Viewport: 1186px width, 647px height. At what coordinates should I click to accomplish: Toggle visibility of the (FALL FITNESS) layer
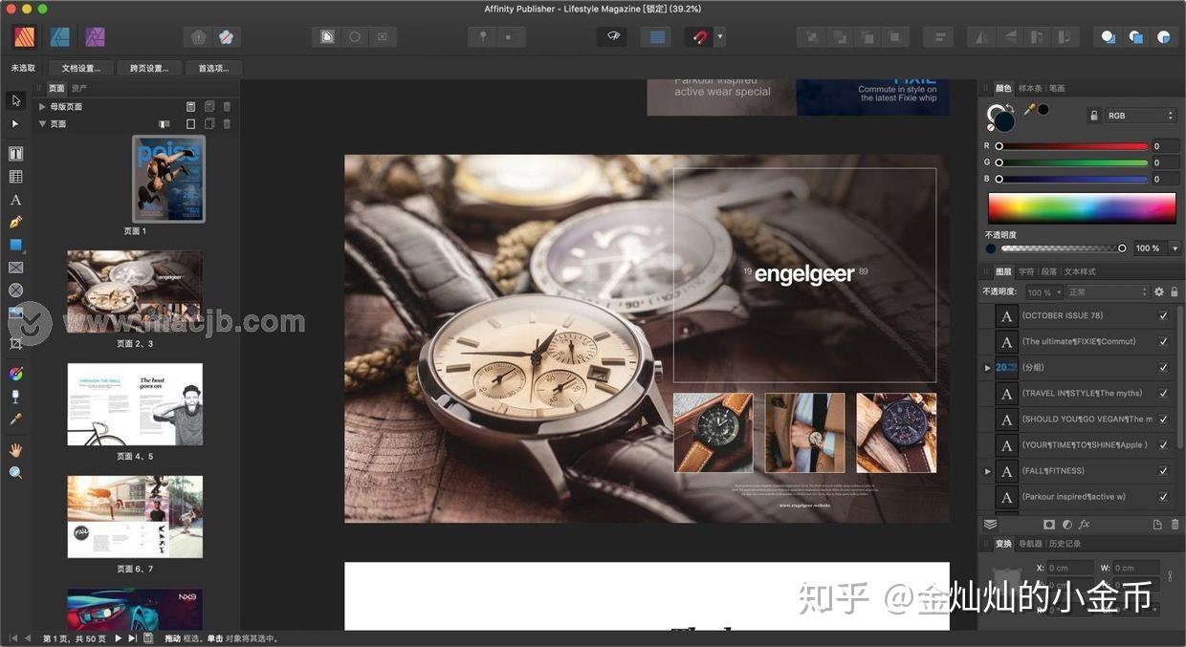coord(1163,470)
